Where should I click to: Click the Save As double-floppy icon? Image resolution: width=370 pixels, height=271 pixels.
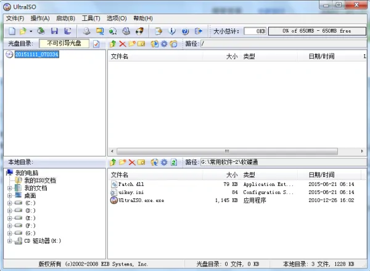68,31
